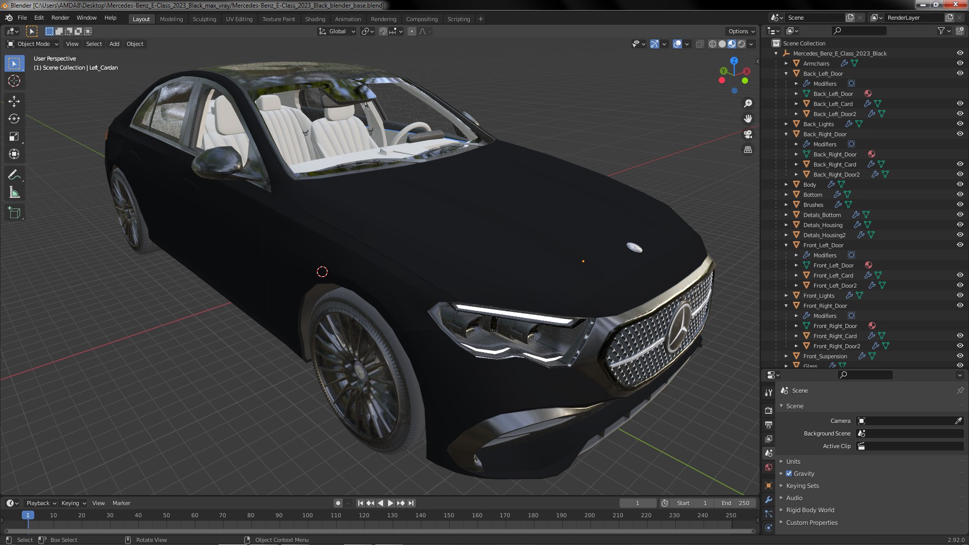Viewport: 969px width, 545px height.
Task: Open Object Mode dropdown
Action: click(x=33, y=44)
